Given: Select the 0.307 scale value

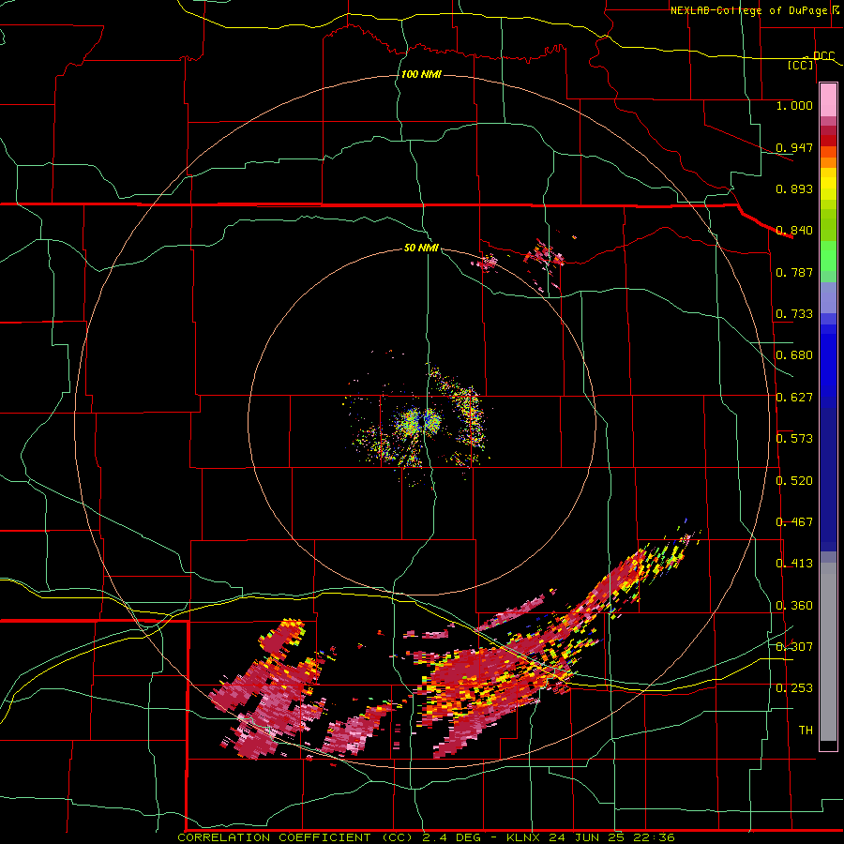Looking at the screenshot, I should click(x=794, y=647).
